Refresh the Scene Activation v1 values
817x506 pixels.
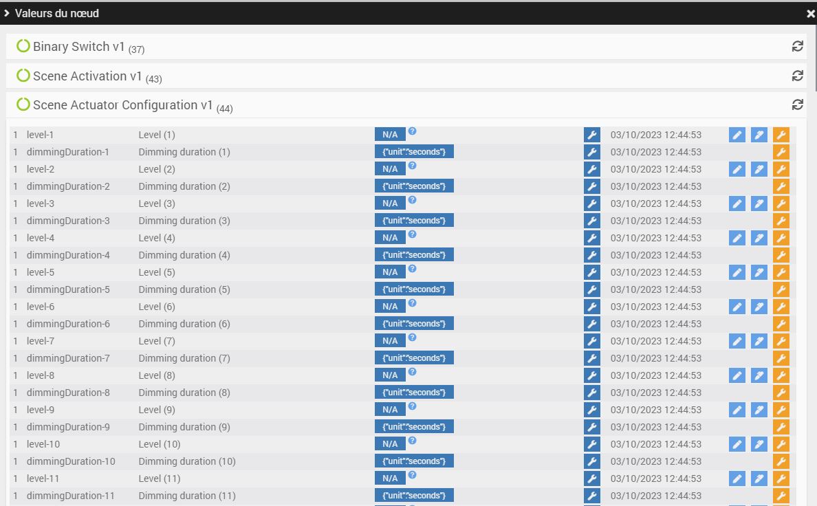(x=797, y=76)
